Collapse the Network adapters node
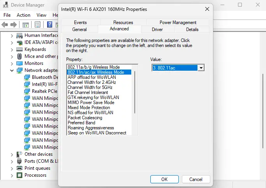The height and width of the screenshot is (188, 266). pos(12,70)
